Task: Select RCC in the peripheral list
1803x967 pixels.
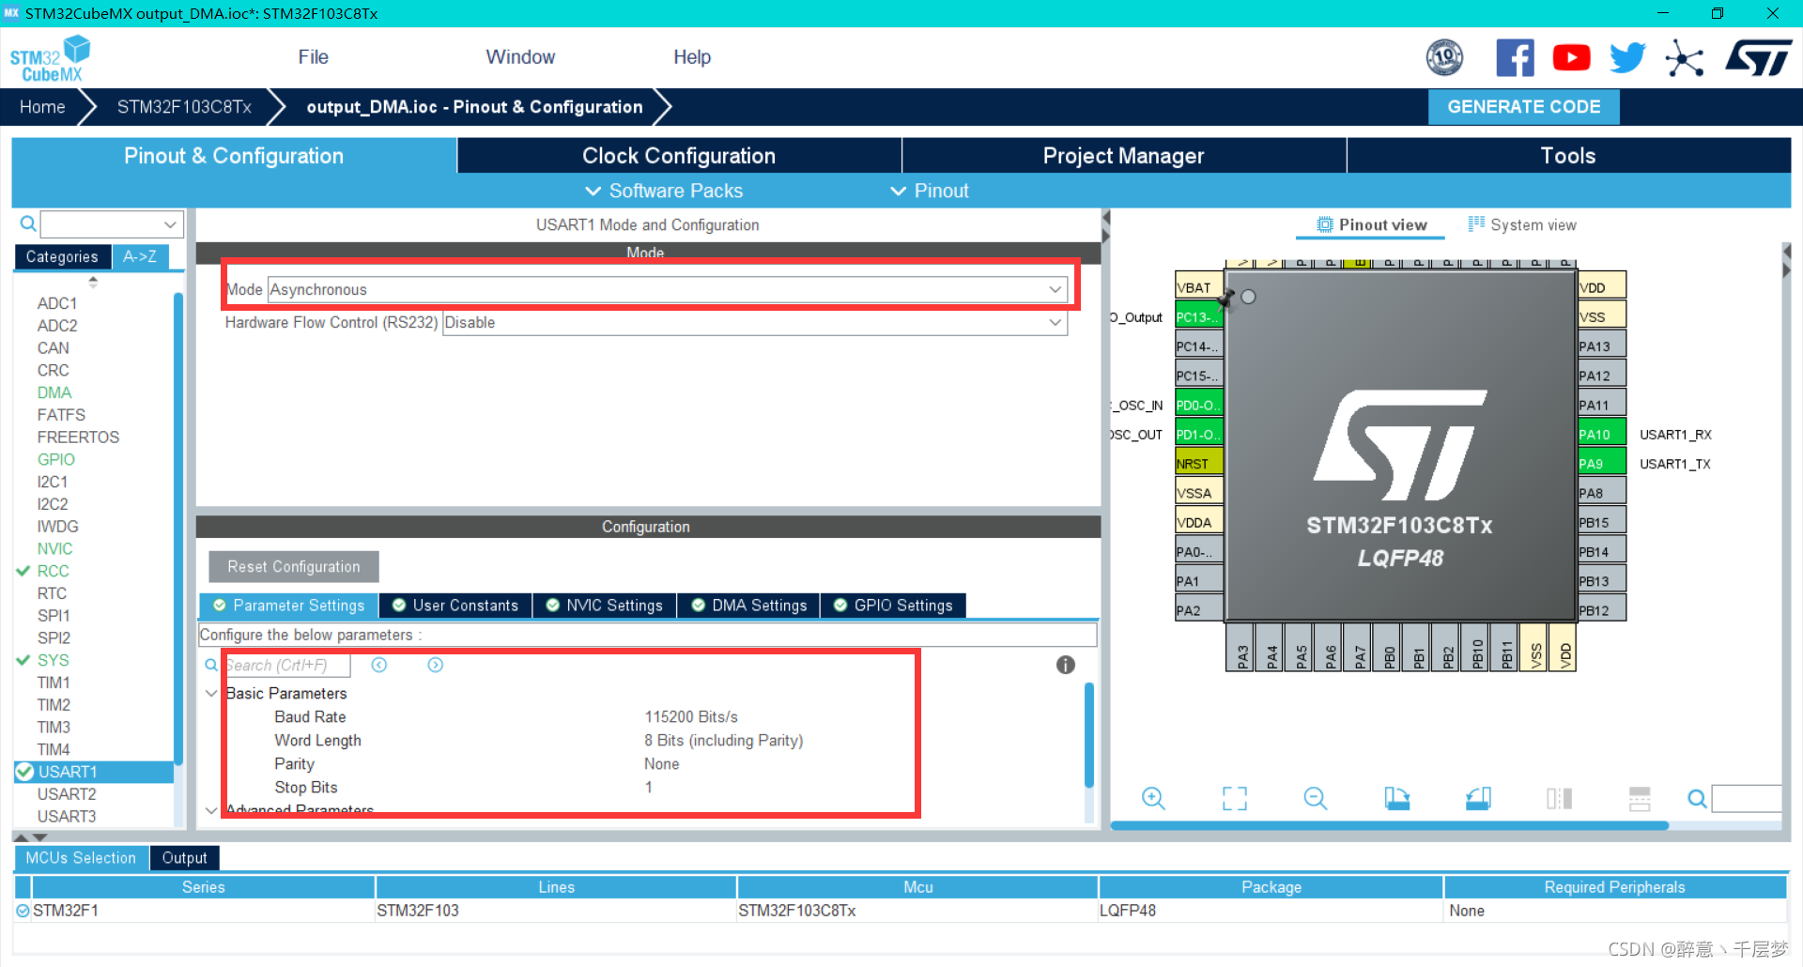Action: [x=53, y=571]
